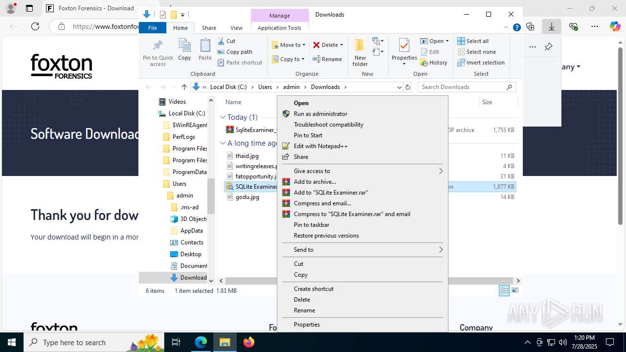This screenshot has width=626, height=352.
Task: Collapse the ribbon with the chevron
Action: 506,28
